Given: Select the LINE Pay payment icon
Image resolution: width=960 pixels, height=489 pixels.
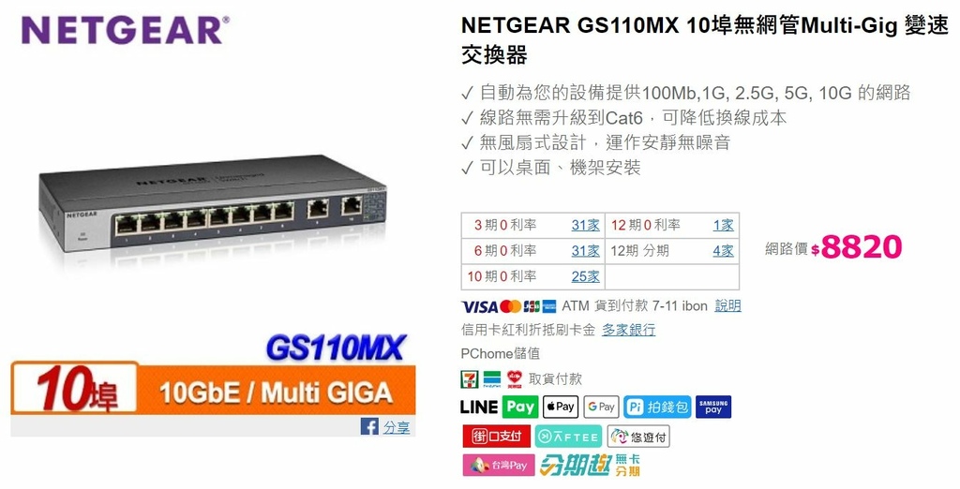Looking at the screenshot, I should pos(499,407).
